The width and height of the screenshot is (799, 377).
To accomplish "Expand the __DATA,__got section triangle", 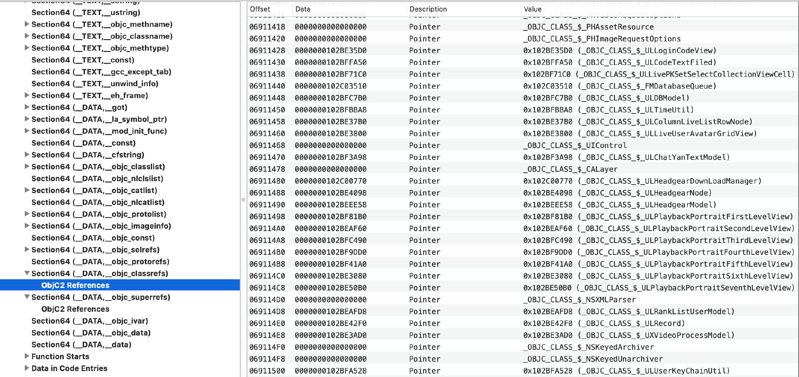I will pos(27,107).
